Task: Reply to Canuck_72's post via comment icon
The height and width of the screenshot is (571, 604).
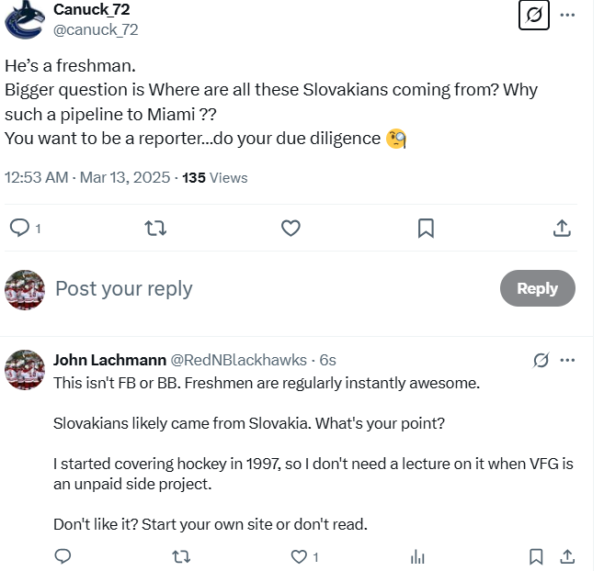Action: click(20, 228)
